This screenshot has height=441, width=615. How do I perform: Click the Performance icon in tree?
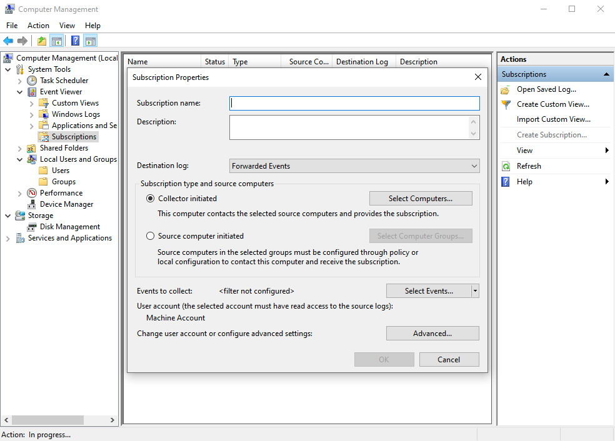[32, 193]
